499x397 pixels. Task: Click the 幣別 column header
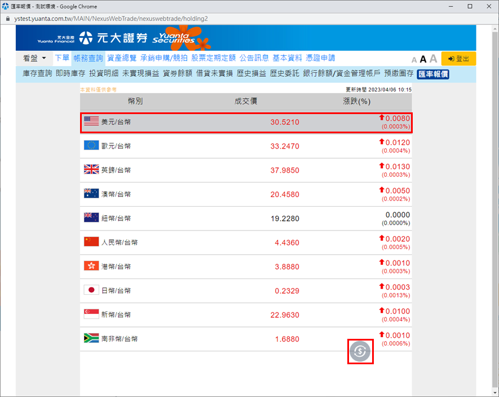click(135, 101)
